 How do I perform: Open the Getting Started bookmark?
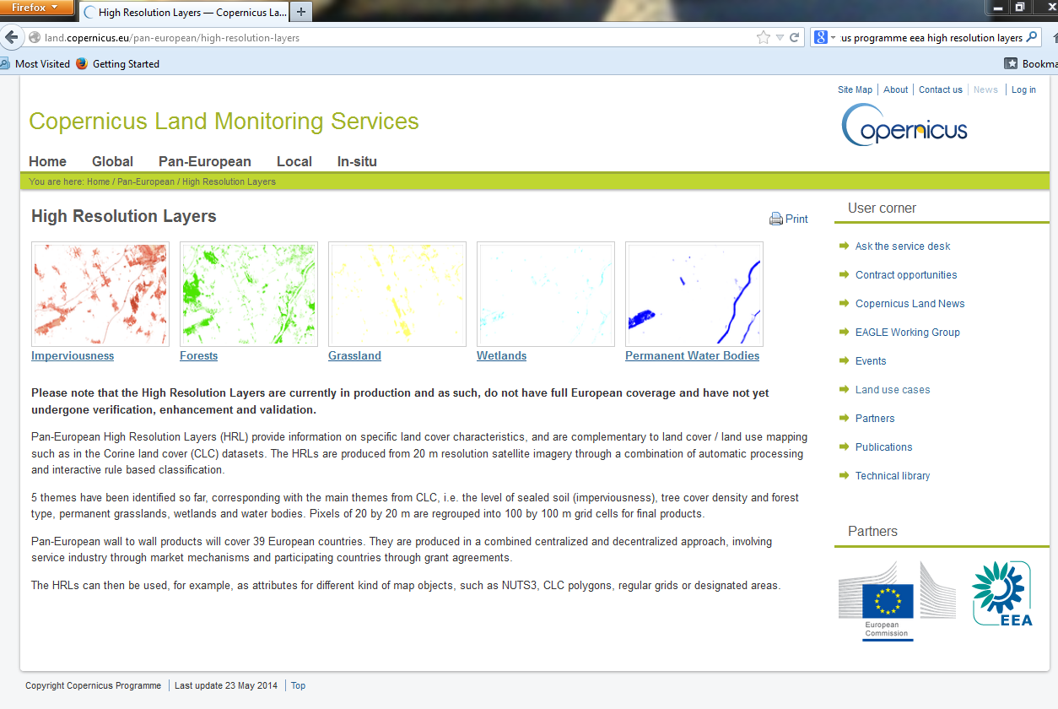126,63
